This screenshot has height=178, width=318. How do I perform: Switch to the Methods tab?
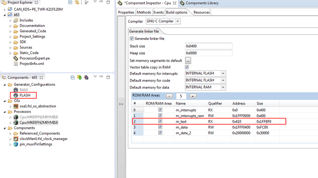[144, 12]
